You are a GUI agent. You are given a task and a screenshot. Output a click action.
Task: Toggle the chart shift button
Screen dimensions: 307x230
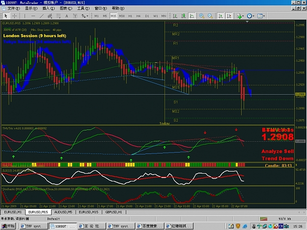[229, 16]
